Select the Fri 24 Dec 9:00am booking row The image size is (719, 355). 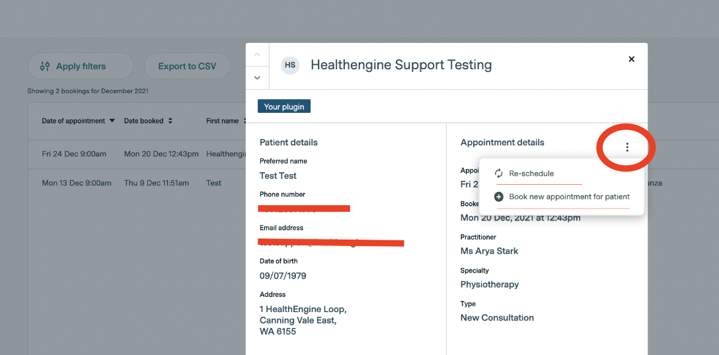point(74,154)
